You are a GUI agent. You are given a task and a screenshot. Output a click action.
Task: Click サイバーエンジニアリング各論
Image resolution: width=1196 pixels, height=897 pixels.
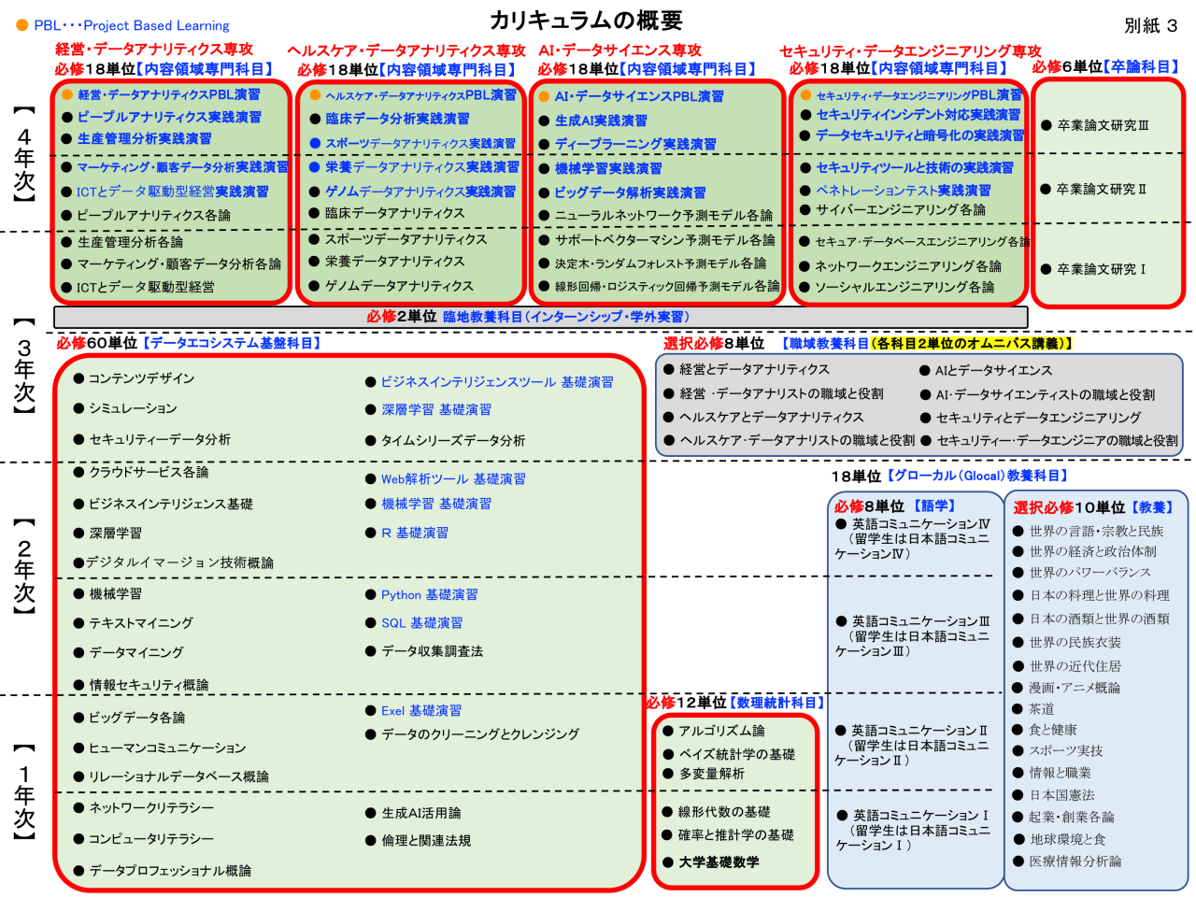point(901,210)
